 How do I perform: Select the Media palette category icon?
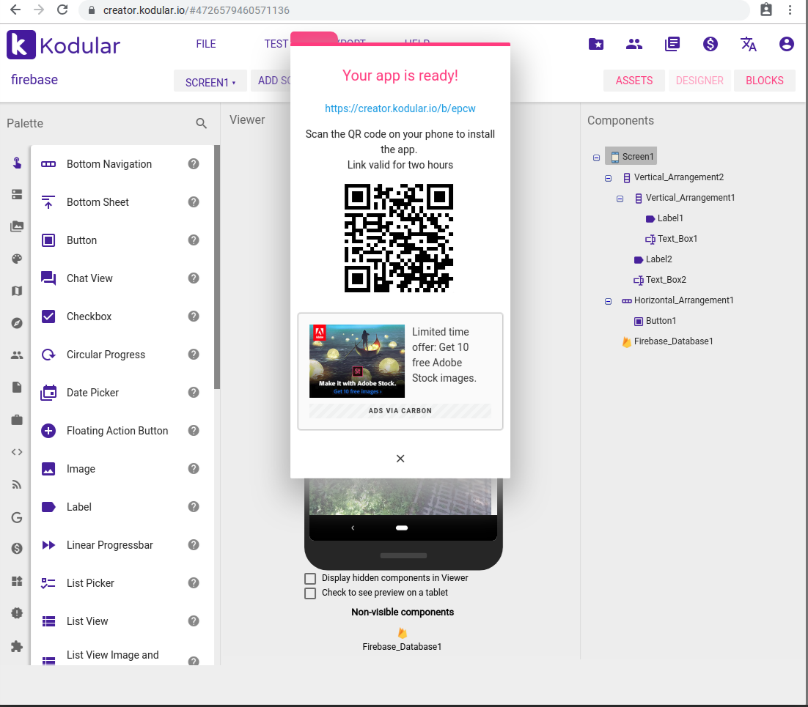(x=17, y=226)
